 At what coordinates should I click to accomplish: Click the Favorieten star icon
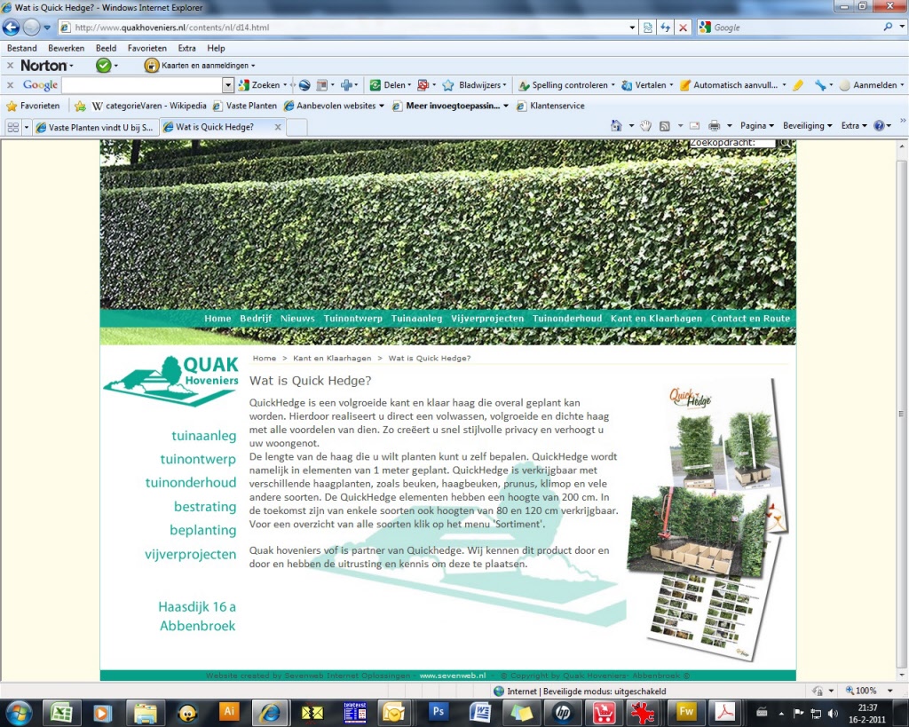point(12,107)
